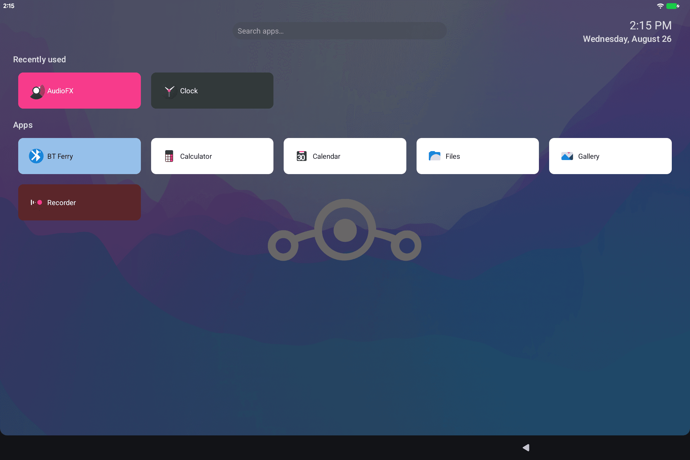Launch the Recorder app icon
This screenshot has height=460, width=690.
pyautogui.click(x=36, y=203)
